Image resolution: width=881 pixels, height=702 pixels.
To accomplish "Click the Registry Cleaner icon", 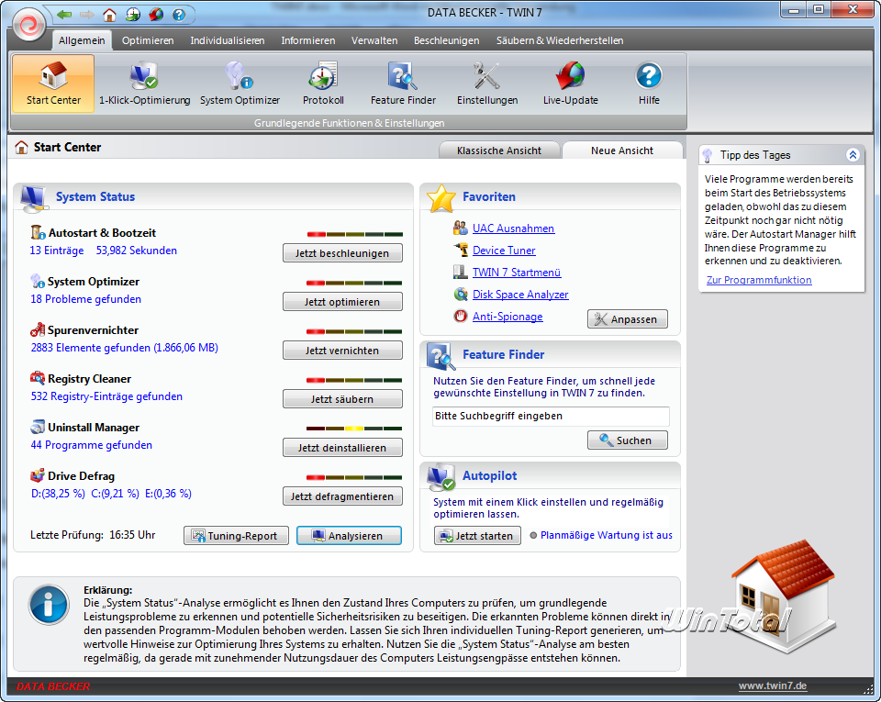I will point(38,378).
